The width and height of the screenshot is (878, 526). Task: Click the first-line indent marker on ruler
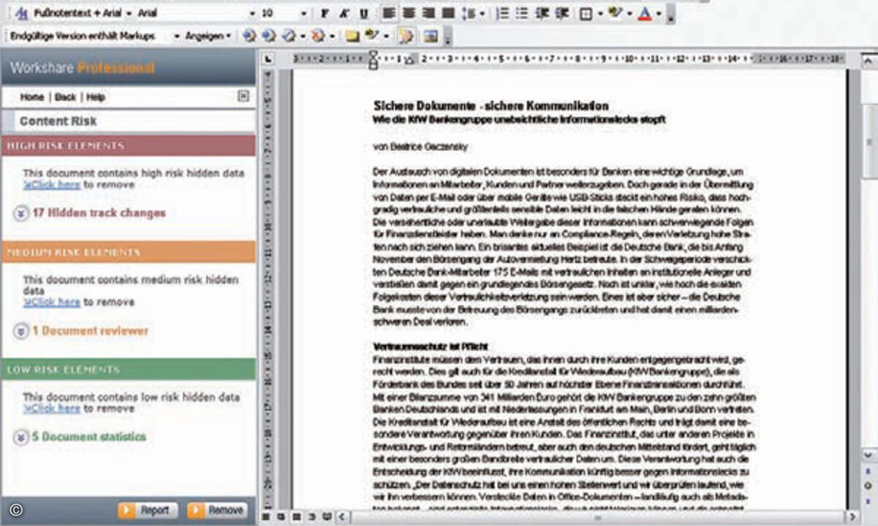point(373,55)
